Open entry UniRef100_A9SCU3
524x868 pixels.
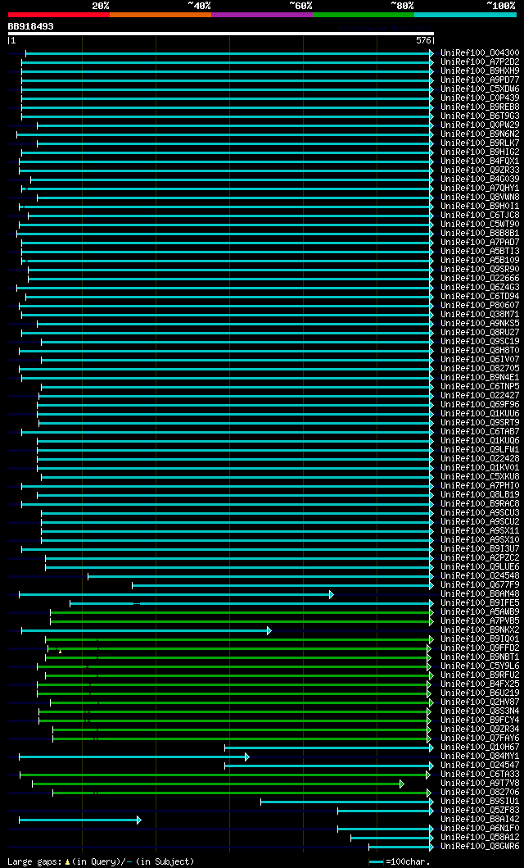click(480, 513)
